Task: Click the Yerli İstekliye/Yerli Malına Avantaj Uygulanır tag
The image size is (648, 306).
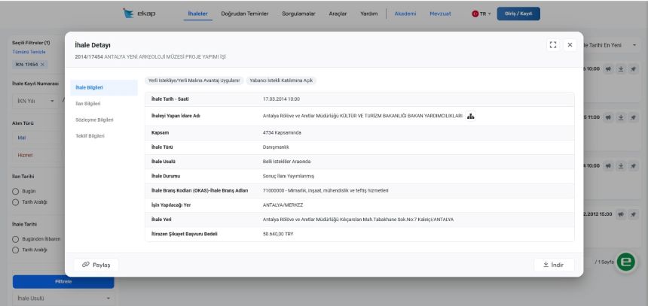Action: click(x=194, y=81)
